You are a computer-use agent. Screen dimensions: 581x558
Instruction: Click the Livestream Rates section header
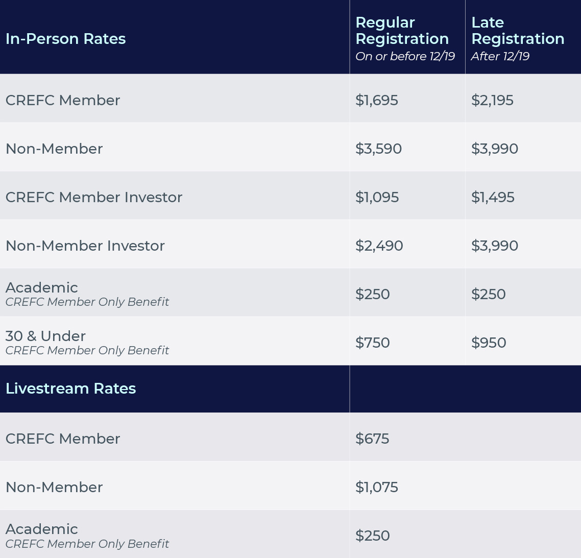click(70, 389)
